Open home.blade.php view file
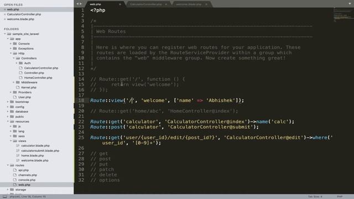Screen dimensions: 354x199 (33, 155)
